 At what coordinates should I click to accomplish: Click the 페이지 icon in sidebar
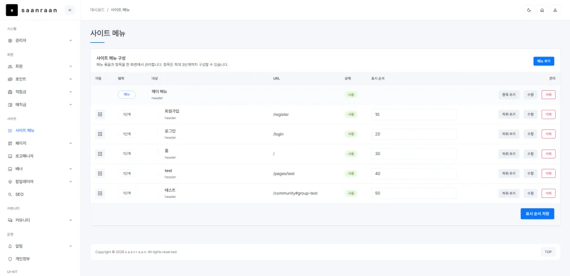(x=10, y=143)
